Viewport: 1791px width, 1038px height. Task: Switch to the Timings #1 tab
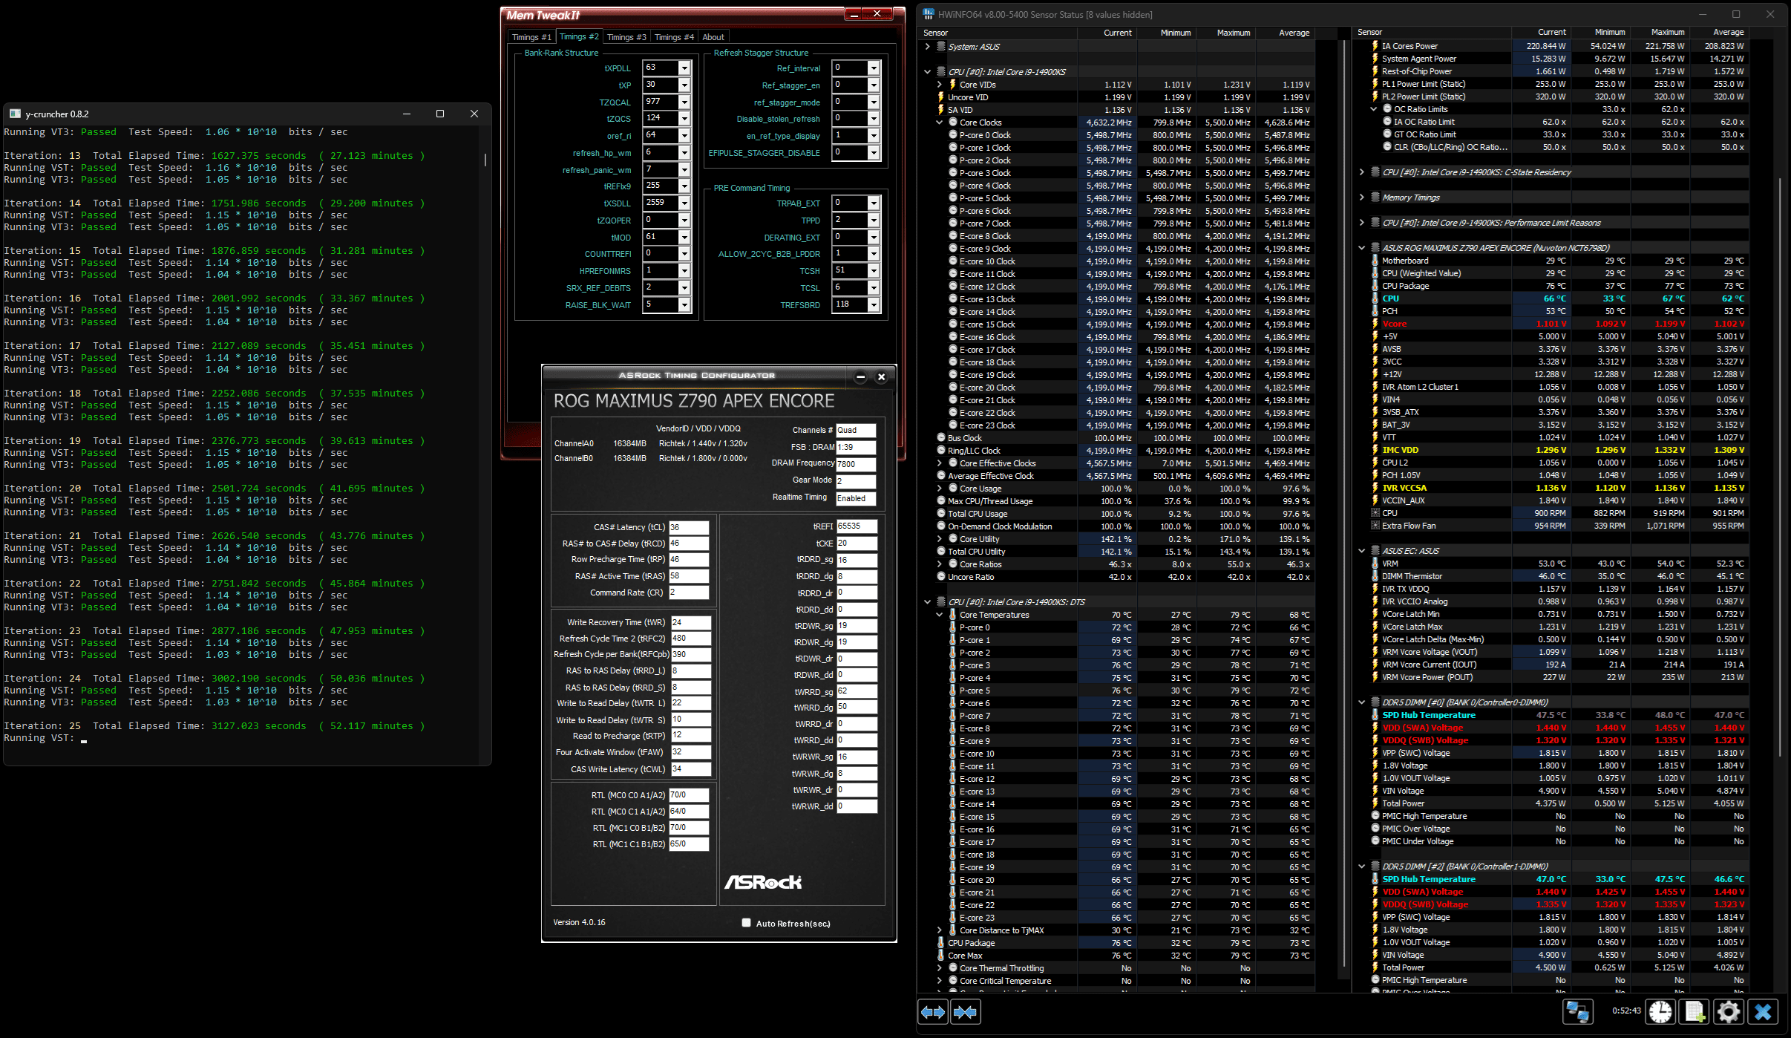531,37
